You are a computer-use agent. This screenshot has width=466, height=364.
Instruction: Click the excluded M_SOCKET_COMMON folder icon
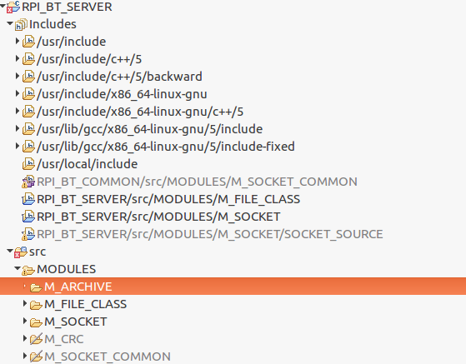click(36, 357)
